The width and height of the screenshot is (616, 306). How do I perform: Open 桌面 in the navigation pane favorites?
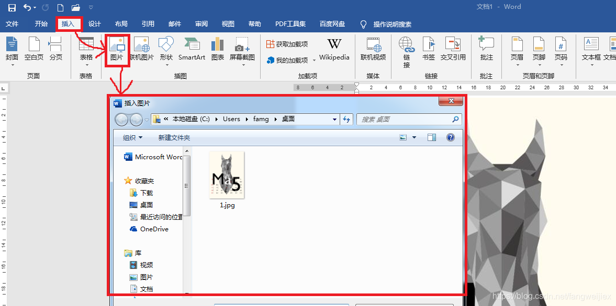[x=141, y=205]
